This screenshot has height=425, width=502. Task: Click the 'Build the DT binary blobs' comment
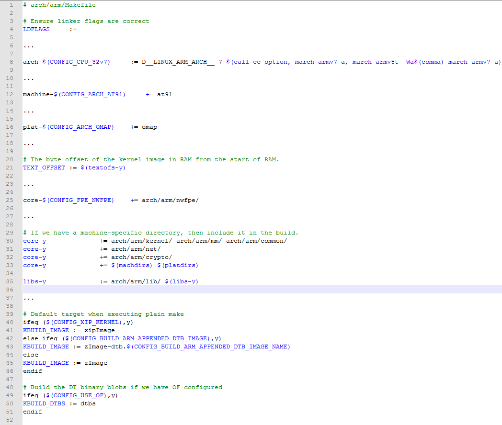point(123,387)
